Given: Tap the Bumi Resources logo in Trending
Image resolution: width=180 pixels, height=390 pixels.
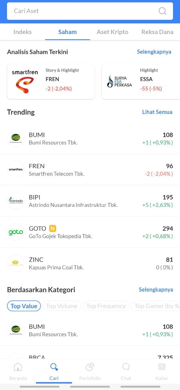Looking at the screenshot, I should (x=16, y=138).
